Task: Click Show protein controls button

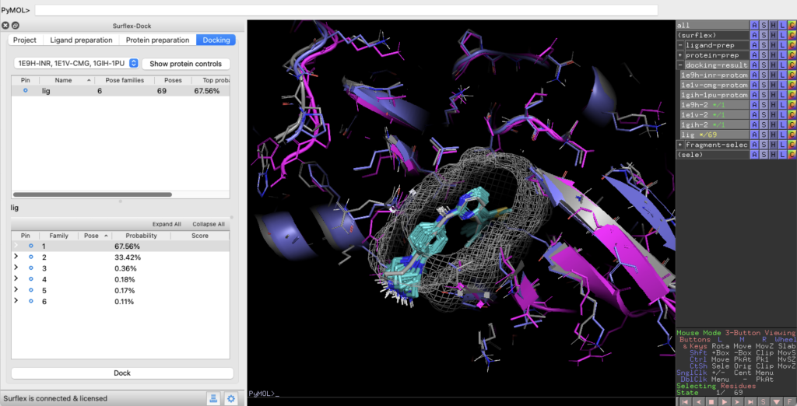Action: pos(185,64)
